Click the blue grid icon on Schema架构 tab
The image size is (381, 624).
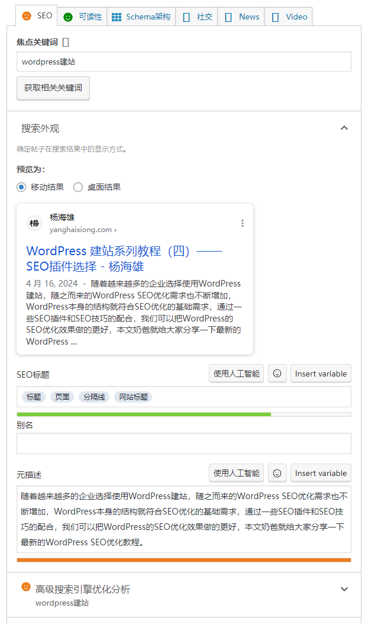(x=117, y=17)
